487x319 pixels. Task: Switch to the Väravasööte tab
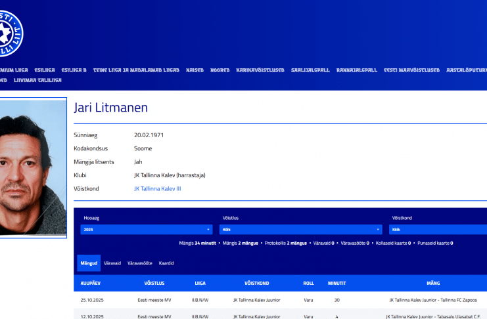(139, 263)
